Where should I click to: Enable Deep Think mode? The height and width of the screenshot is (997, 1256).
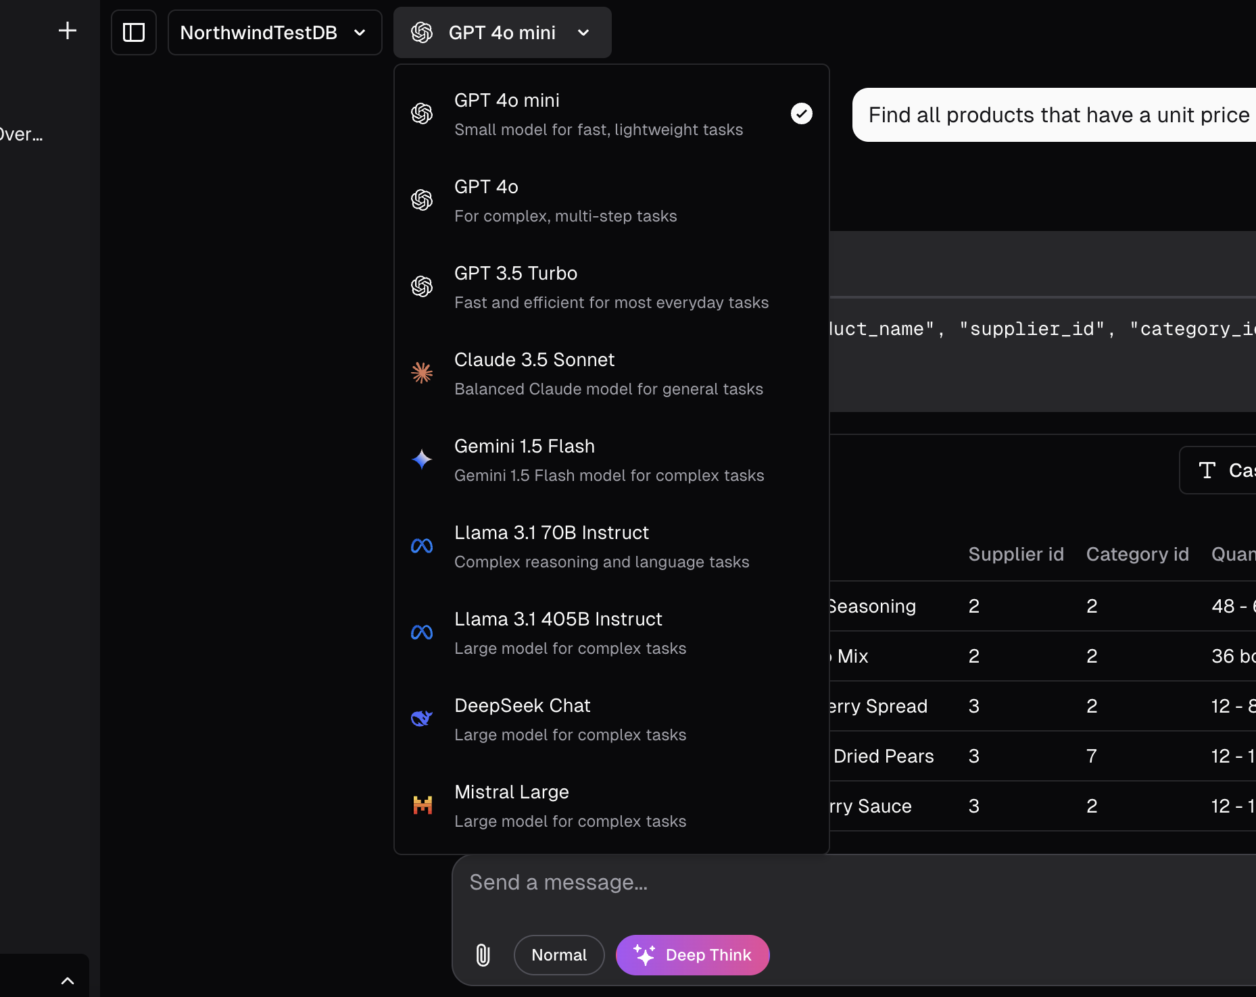coord(693,955)
